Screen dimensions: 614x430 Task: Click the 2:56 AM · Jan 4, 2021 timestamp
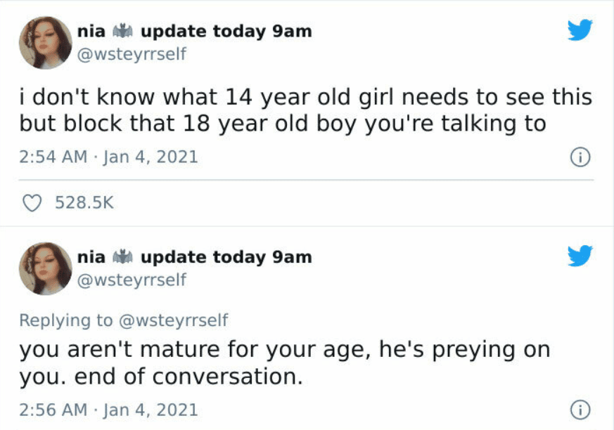click(x=108, y=410)
